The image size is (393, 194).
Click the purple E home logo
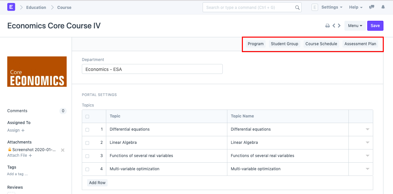coord(11,7)
